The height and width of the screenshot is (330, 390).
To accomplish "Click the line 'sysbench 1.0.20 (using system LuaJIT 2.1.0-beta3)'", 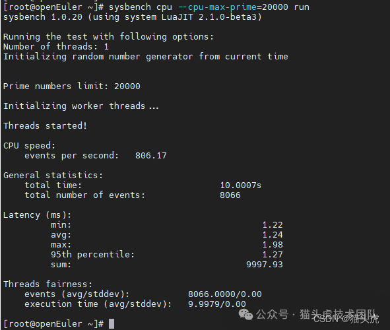I will (x=133, y=17).
